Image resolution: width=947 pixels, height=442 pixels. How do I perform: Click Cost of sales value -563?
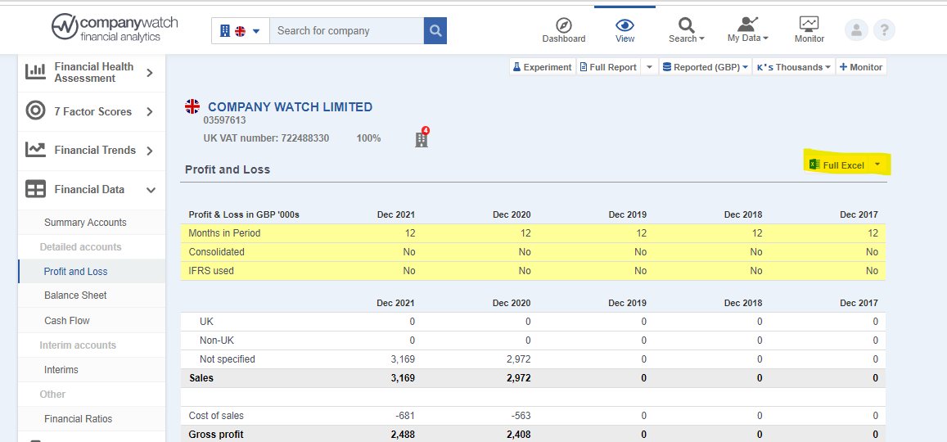click(521, 416)
